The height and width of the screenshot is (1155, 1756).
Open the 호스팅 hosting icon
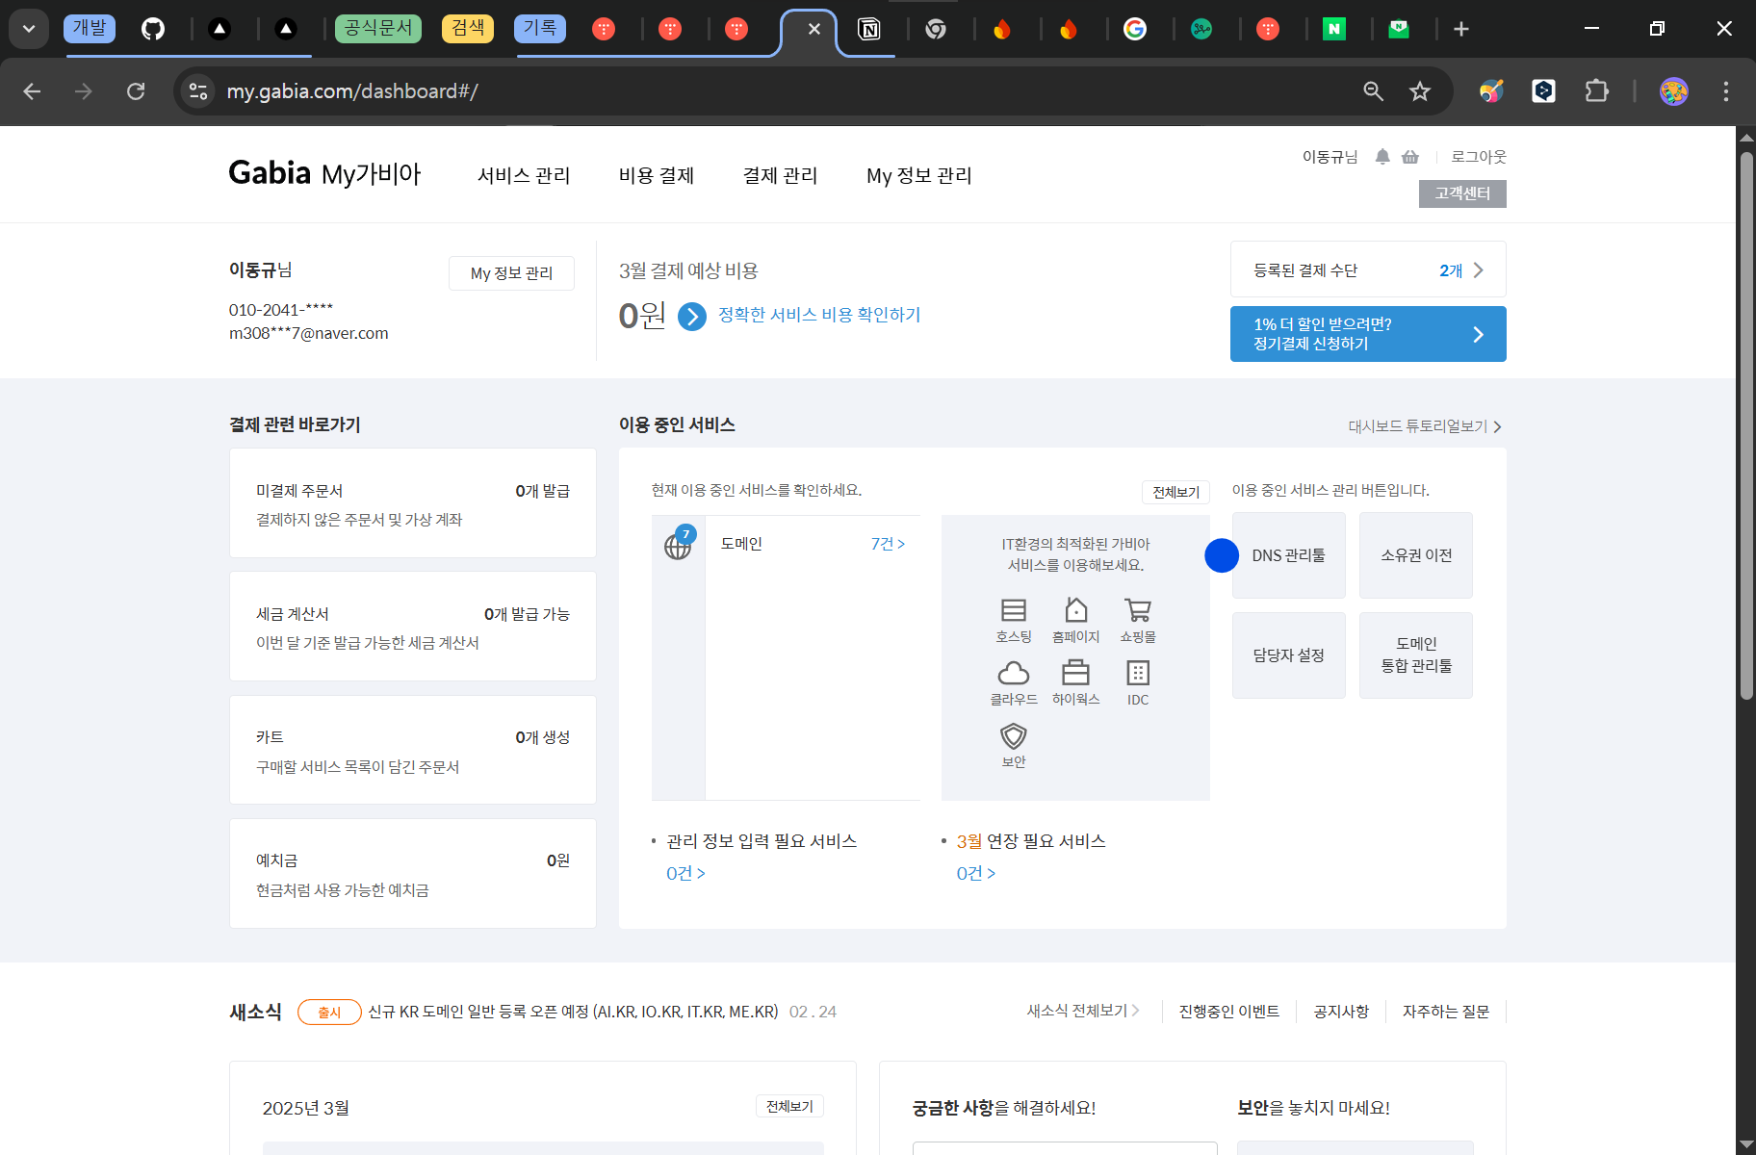click(1013, 620)
